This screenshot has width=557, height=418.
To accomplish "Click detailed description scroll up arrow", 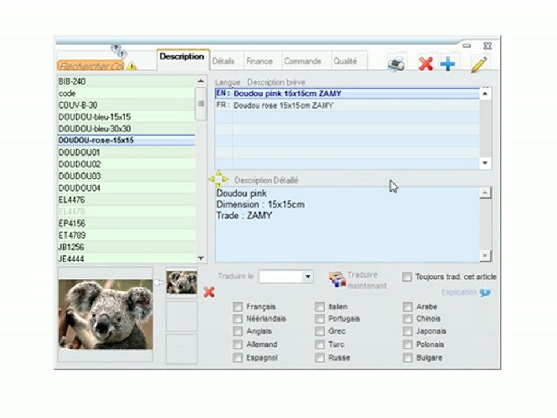I will pyautogui.click(x=485, y=193).
